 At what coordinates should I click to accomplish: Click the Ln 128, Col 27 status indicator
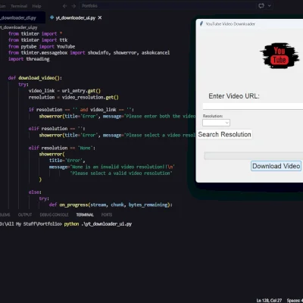(x=269, y=300)
